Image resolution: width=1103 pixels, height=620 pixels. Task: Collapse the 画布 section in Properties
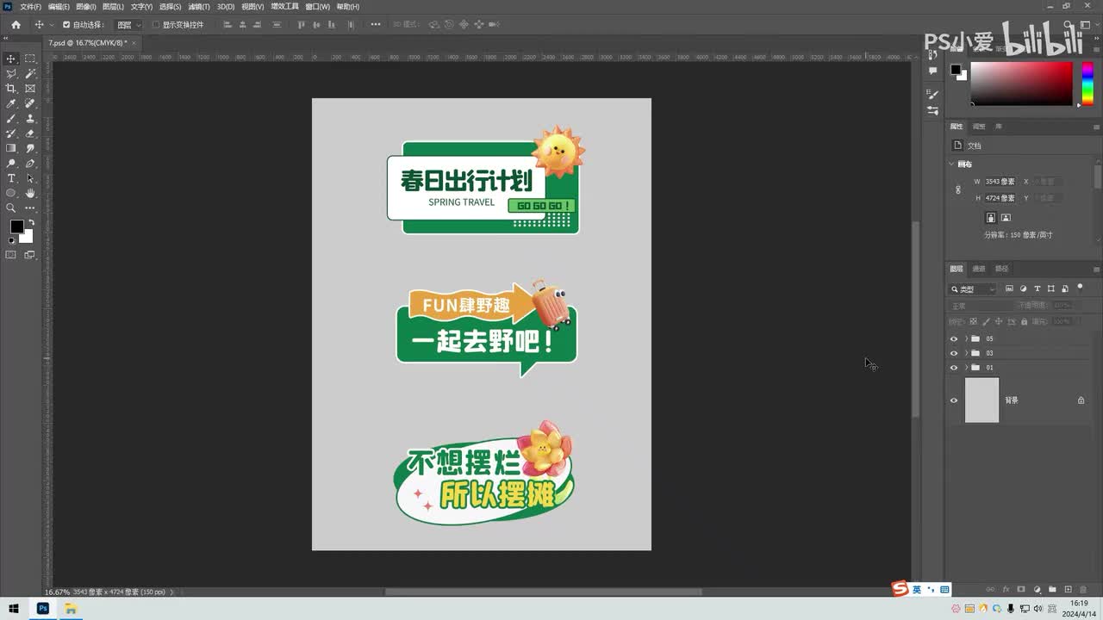(952, 164)
